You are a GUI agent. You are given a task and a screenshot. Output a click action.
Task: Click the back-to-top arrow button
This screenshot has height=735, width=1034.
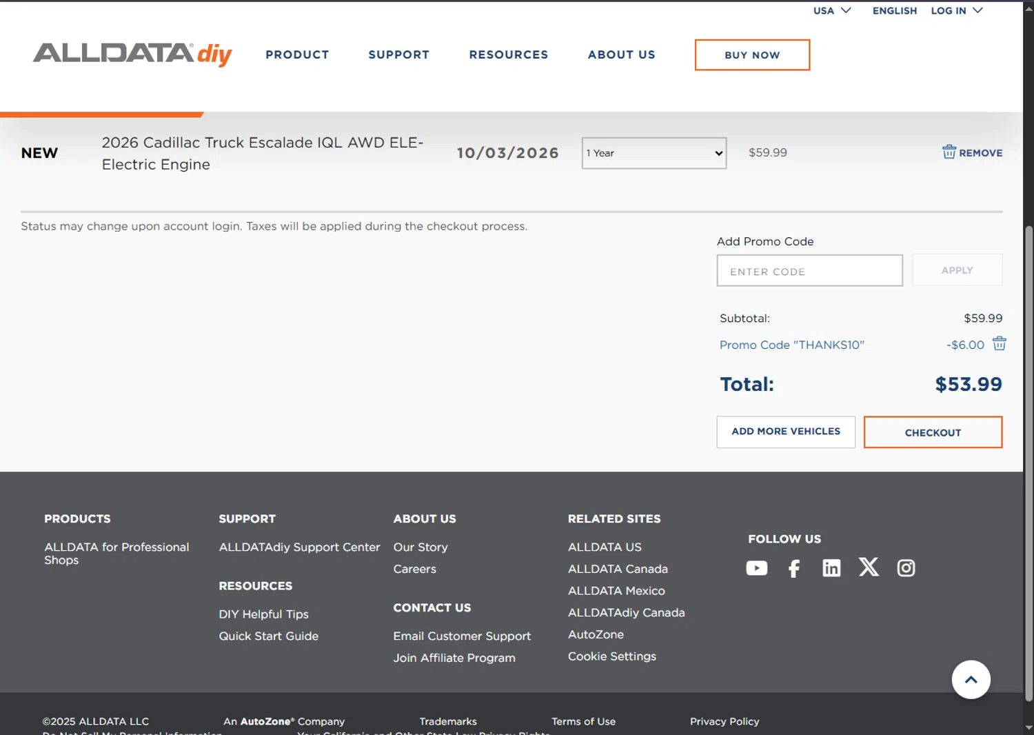[x=971, y=680]
